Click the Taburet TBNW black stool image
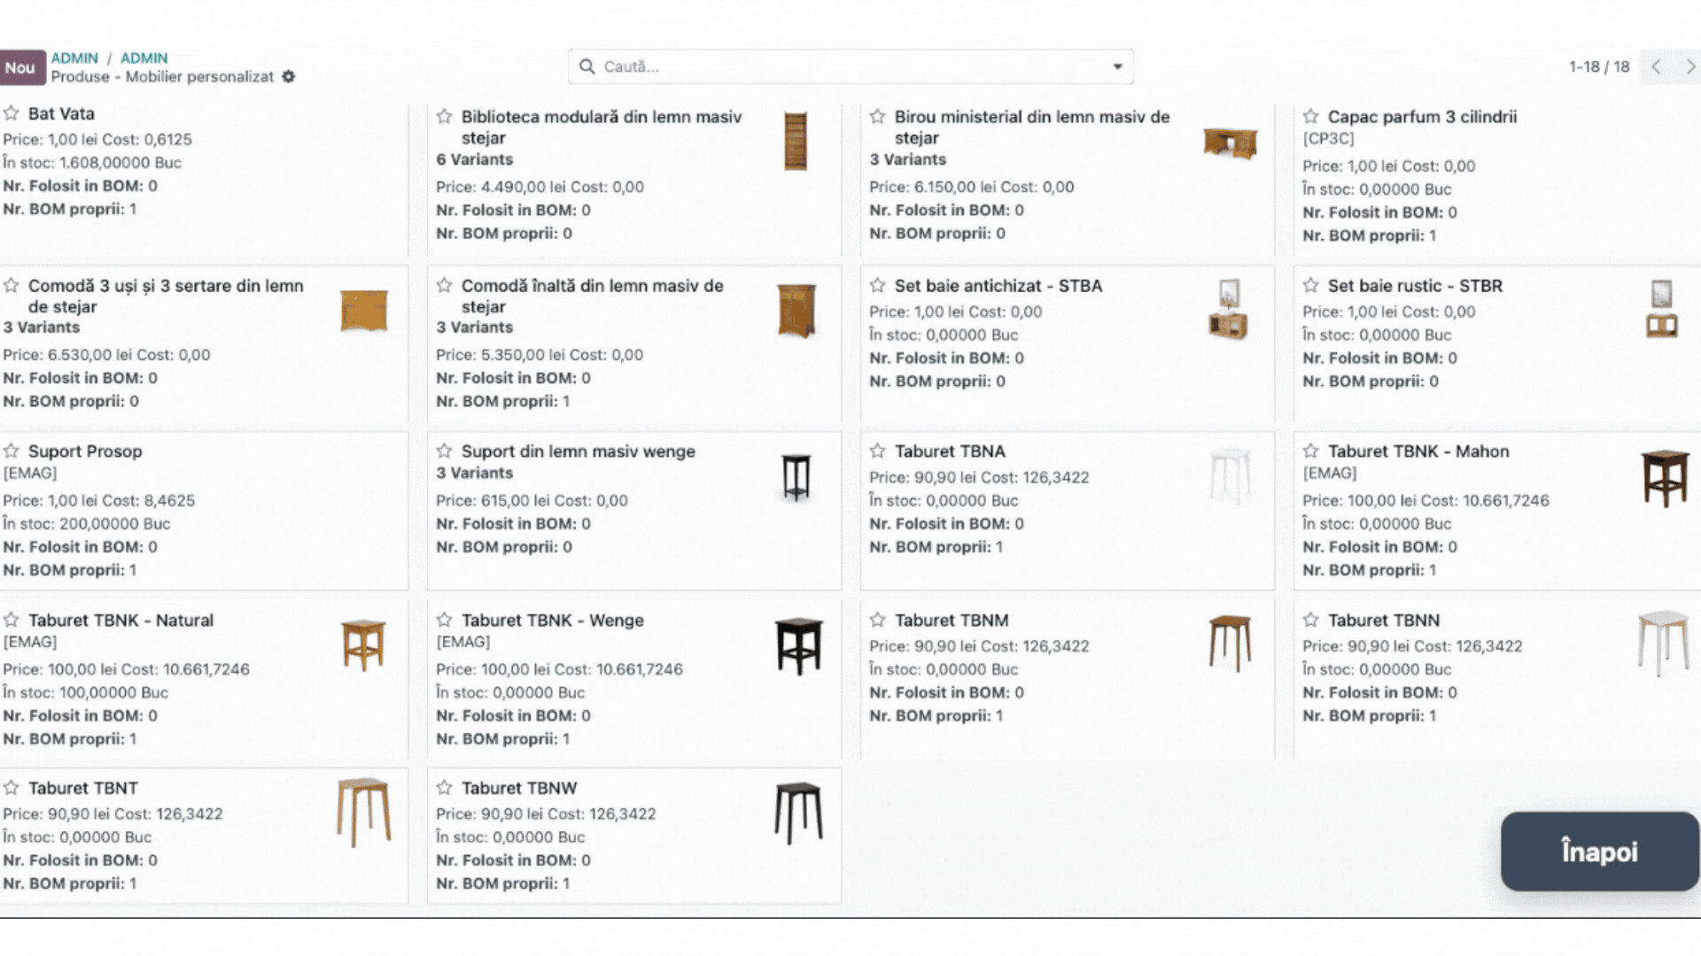This screenshot has height=956, width=1701. pyautogui.click(x=798, y=813)
